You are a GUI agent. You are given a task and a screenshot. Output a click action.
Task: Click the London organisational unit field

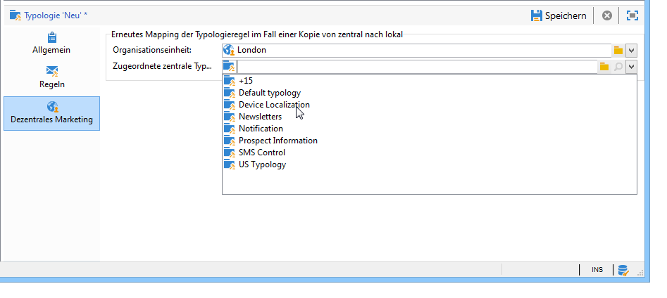(x=417, y=50)
